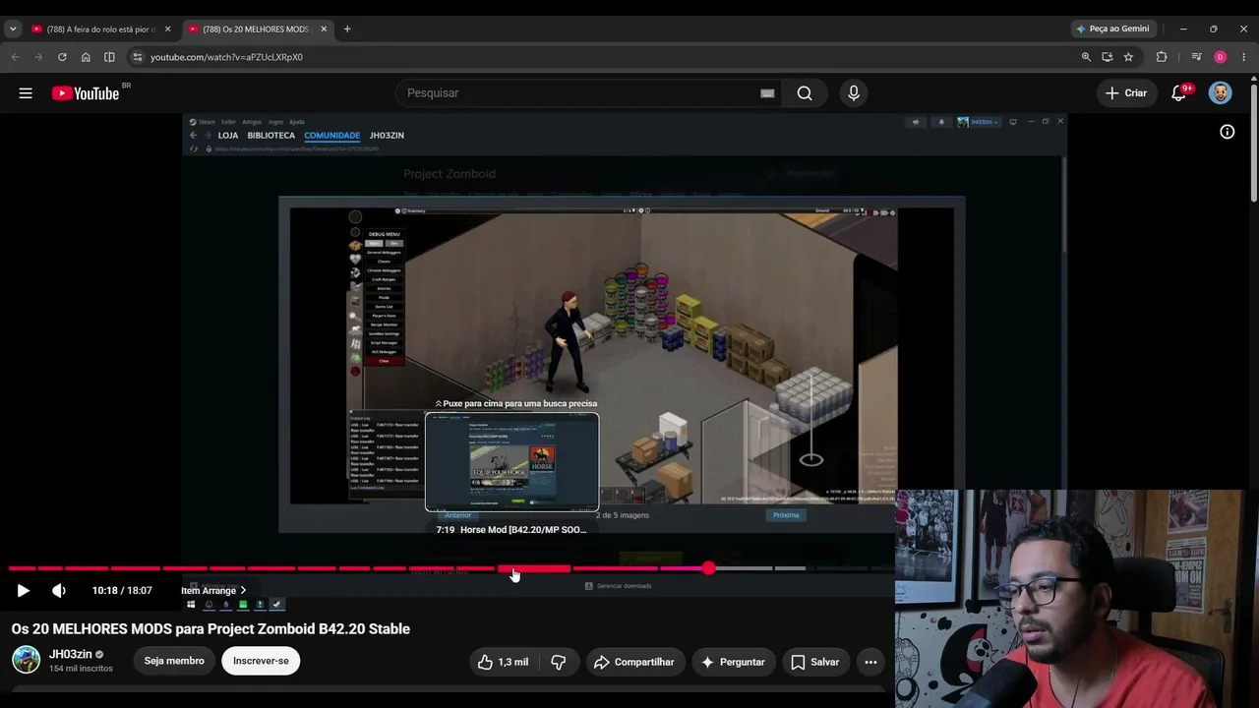This screenshot has height=708, width=1259.
Task: Close the "Os 20 MELHORES MODS" tab
Action: [324, 29]
